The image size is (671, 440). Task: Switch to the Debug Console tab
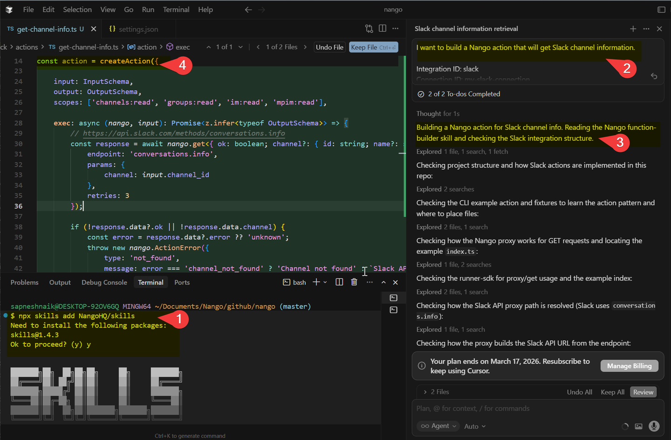(104, 282)
